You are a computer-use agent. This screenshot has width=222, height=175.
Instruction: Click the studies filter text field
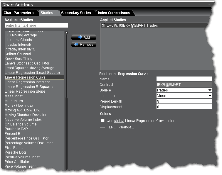36,26
